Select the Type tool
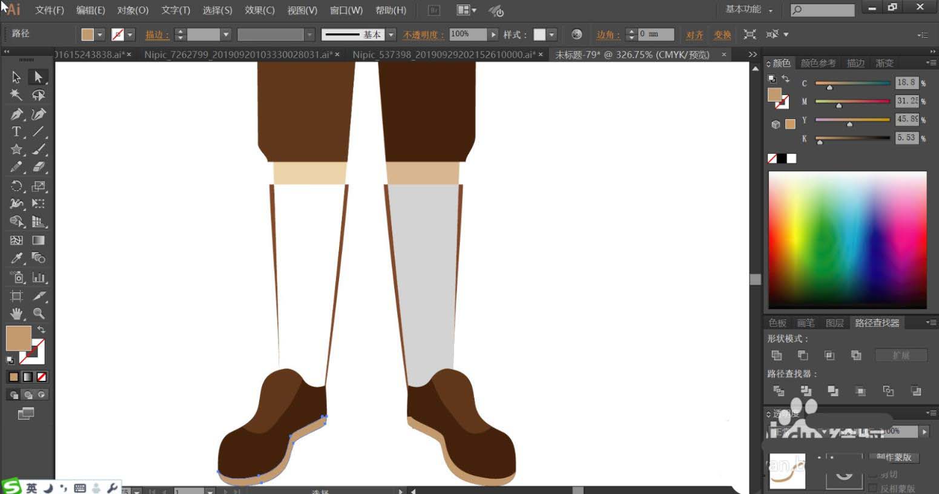This screenshot has height=494, width=939. 16,131
